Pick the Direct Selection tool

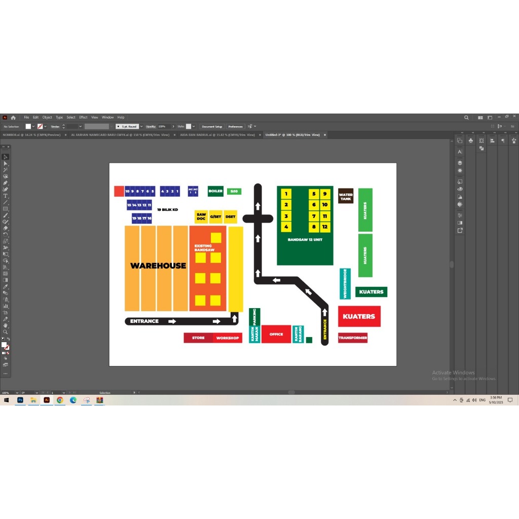(x=6, y=164)
